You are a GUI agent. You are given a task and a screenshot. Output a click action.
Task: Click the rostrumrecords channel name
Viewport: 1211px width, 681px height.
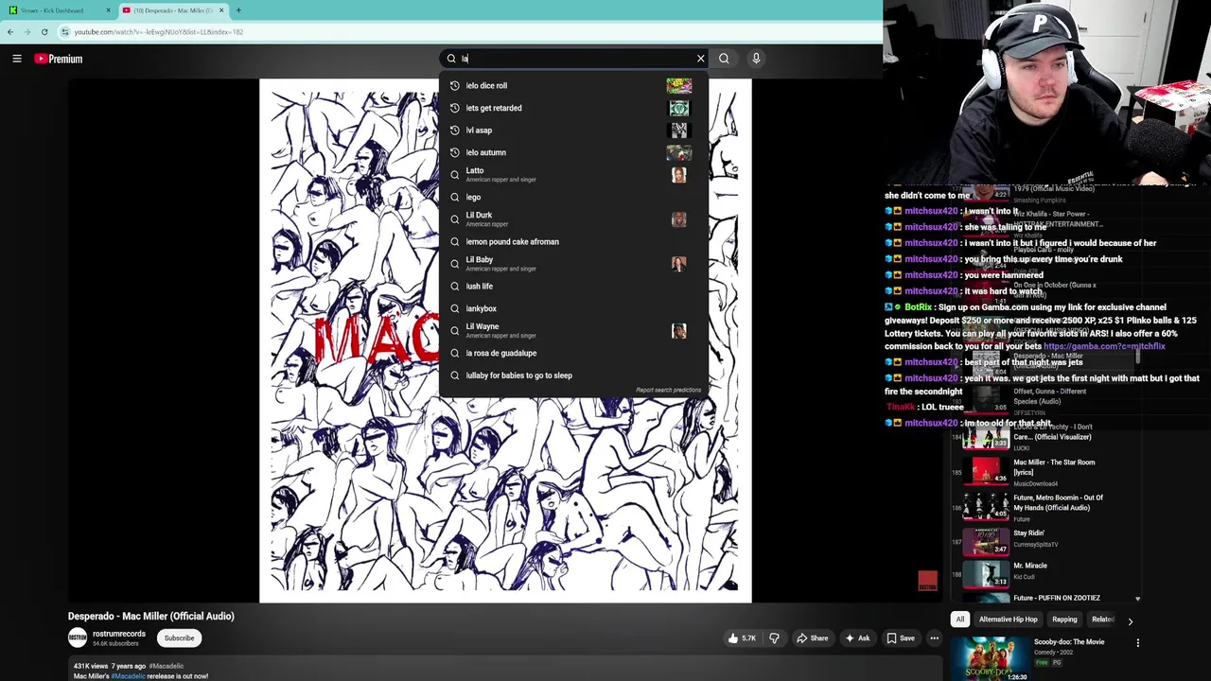click(x=119, y=634)
